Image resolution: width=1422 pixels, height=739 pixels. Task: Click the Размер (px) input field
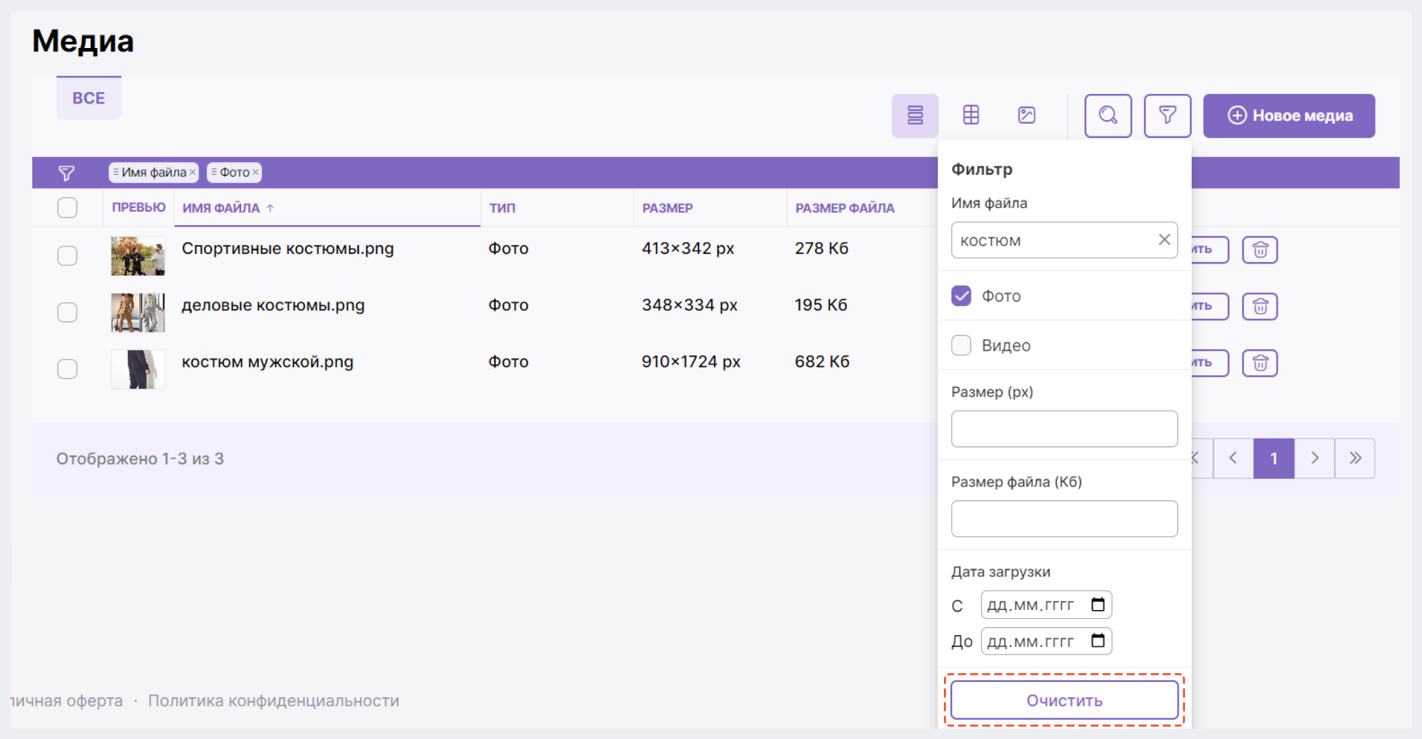[1064, 429]
